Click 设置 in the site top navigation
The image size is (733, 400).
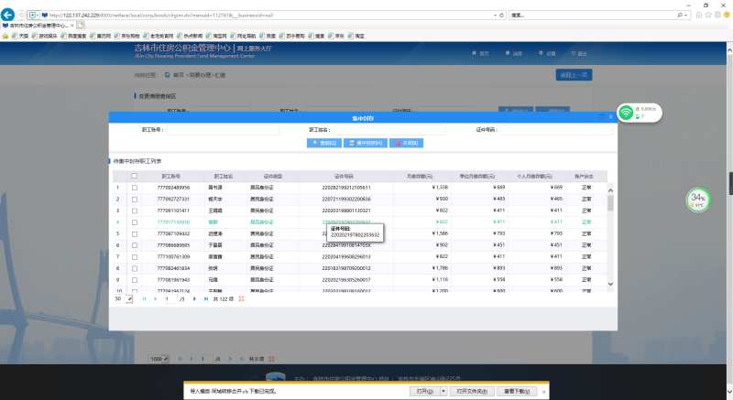click(x=547, y=54)
